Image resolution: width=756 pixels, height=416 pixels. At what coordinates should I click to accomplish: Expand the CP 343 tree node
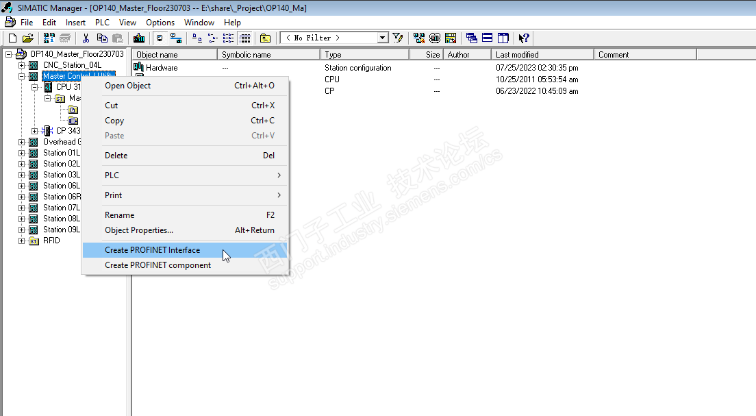point(35,131)
